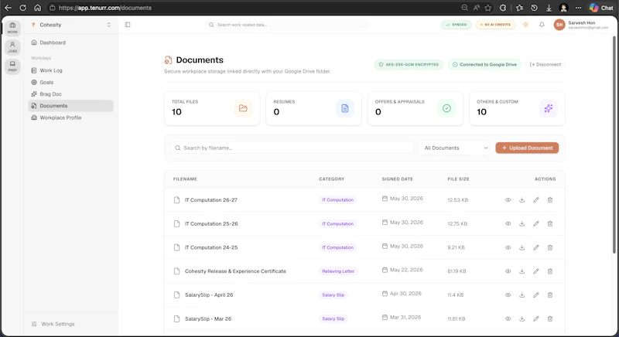Open Dashboard in the sidebar

coord(70,43)
